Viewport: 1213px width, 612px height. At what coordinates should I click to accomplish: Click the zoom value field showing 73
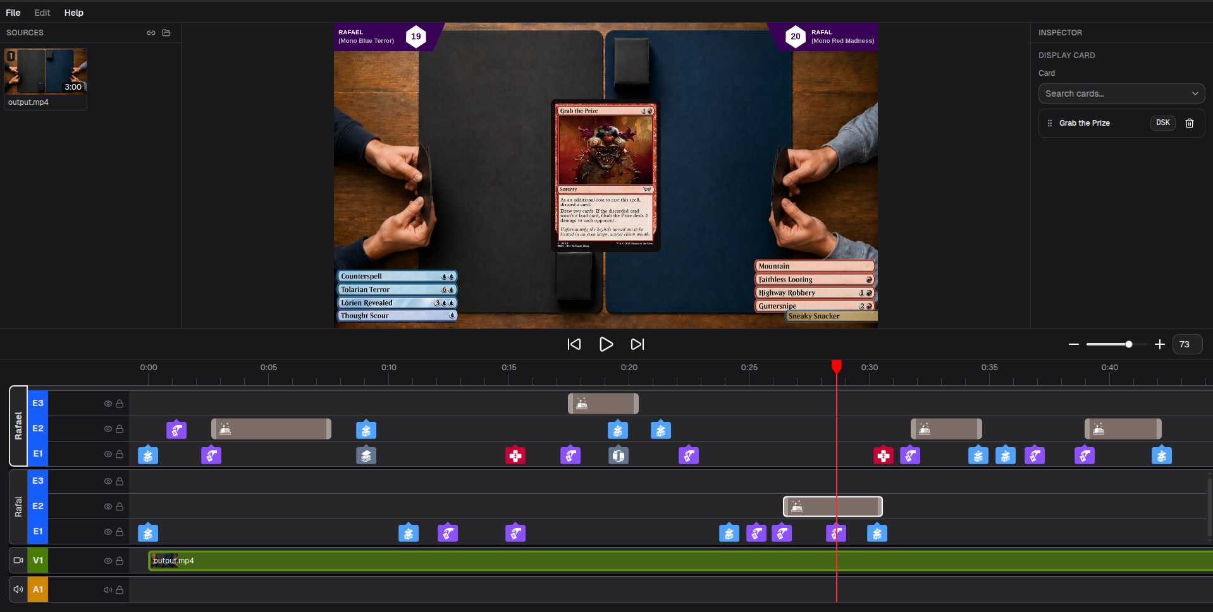pos(1187,344)
